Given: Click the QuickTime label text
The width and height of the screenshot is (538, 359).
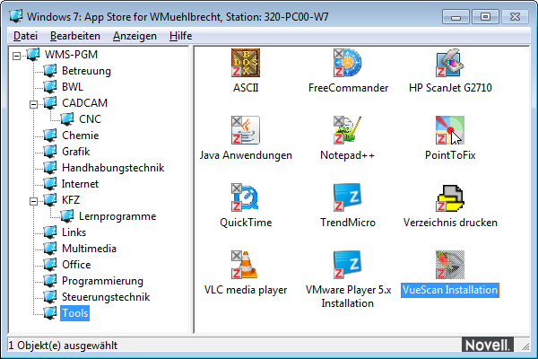Looking at the screenshot, I should tap(246, 223).
